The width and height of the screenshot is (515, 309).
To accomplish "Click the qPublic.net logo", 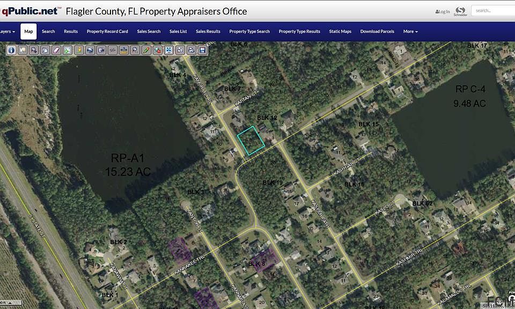I will pos(30,11).
